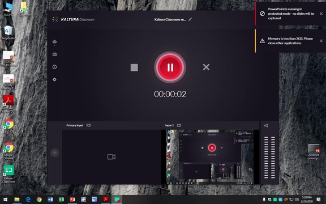Click the Kaltura Classroom logo
The width and height of the screenshot is (326, 204).
click(73, 19)
